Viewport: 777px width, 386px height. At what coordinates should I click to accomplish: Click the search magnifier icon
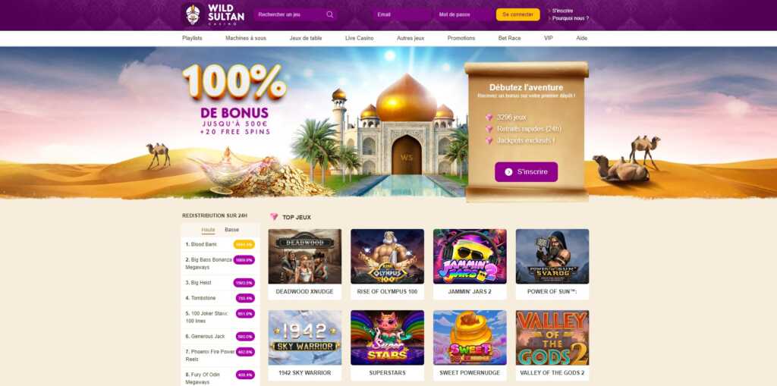[x=330, y=14]
